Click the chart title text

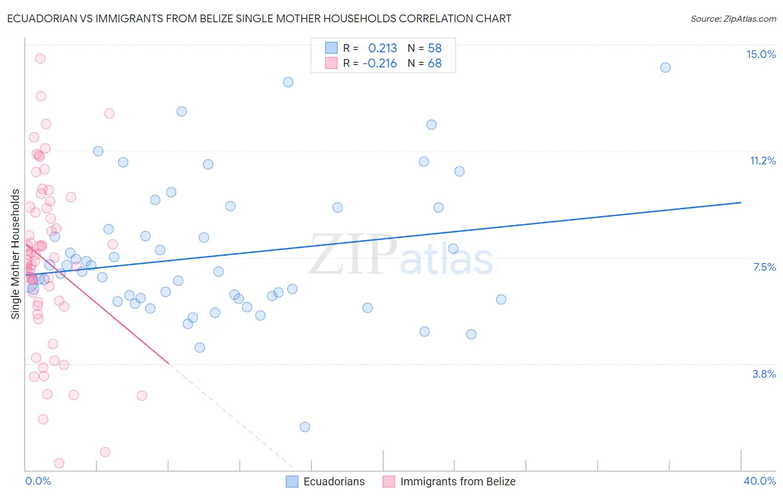(259, 18)
